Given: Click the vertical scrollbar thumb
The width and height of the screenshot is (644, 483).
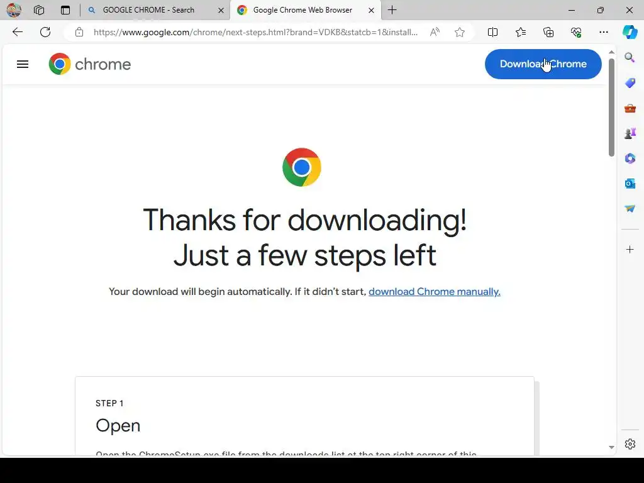Looking at the screenshot, I should click(611, 107).
